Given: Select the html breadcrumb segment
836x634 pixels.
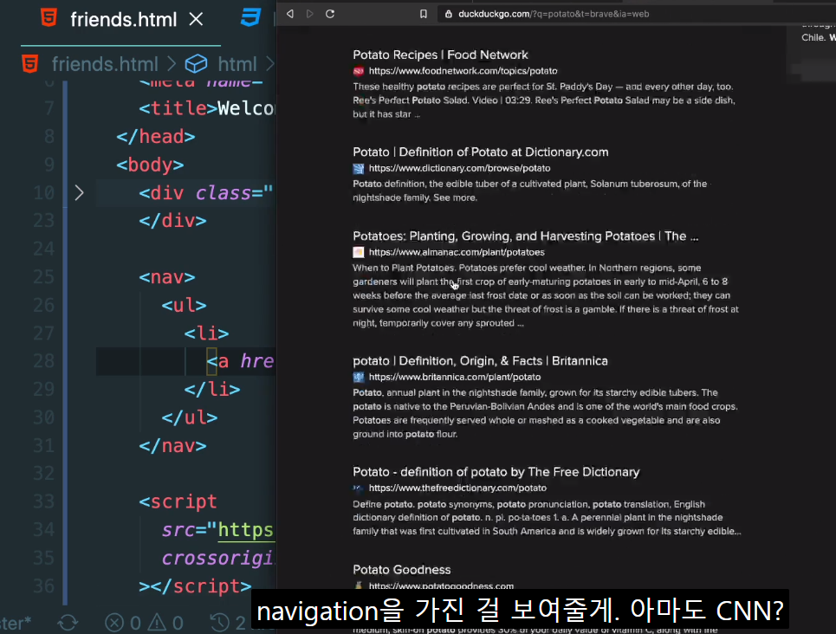Looking at the screenshot, I should coord(237,64).
